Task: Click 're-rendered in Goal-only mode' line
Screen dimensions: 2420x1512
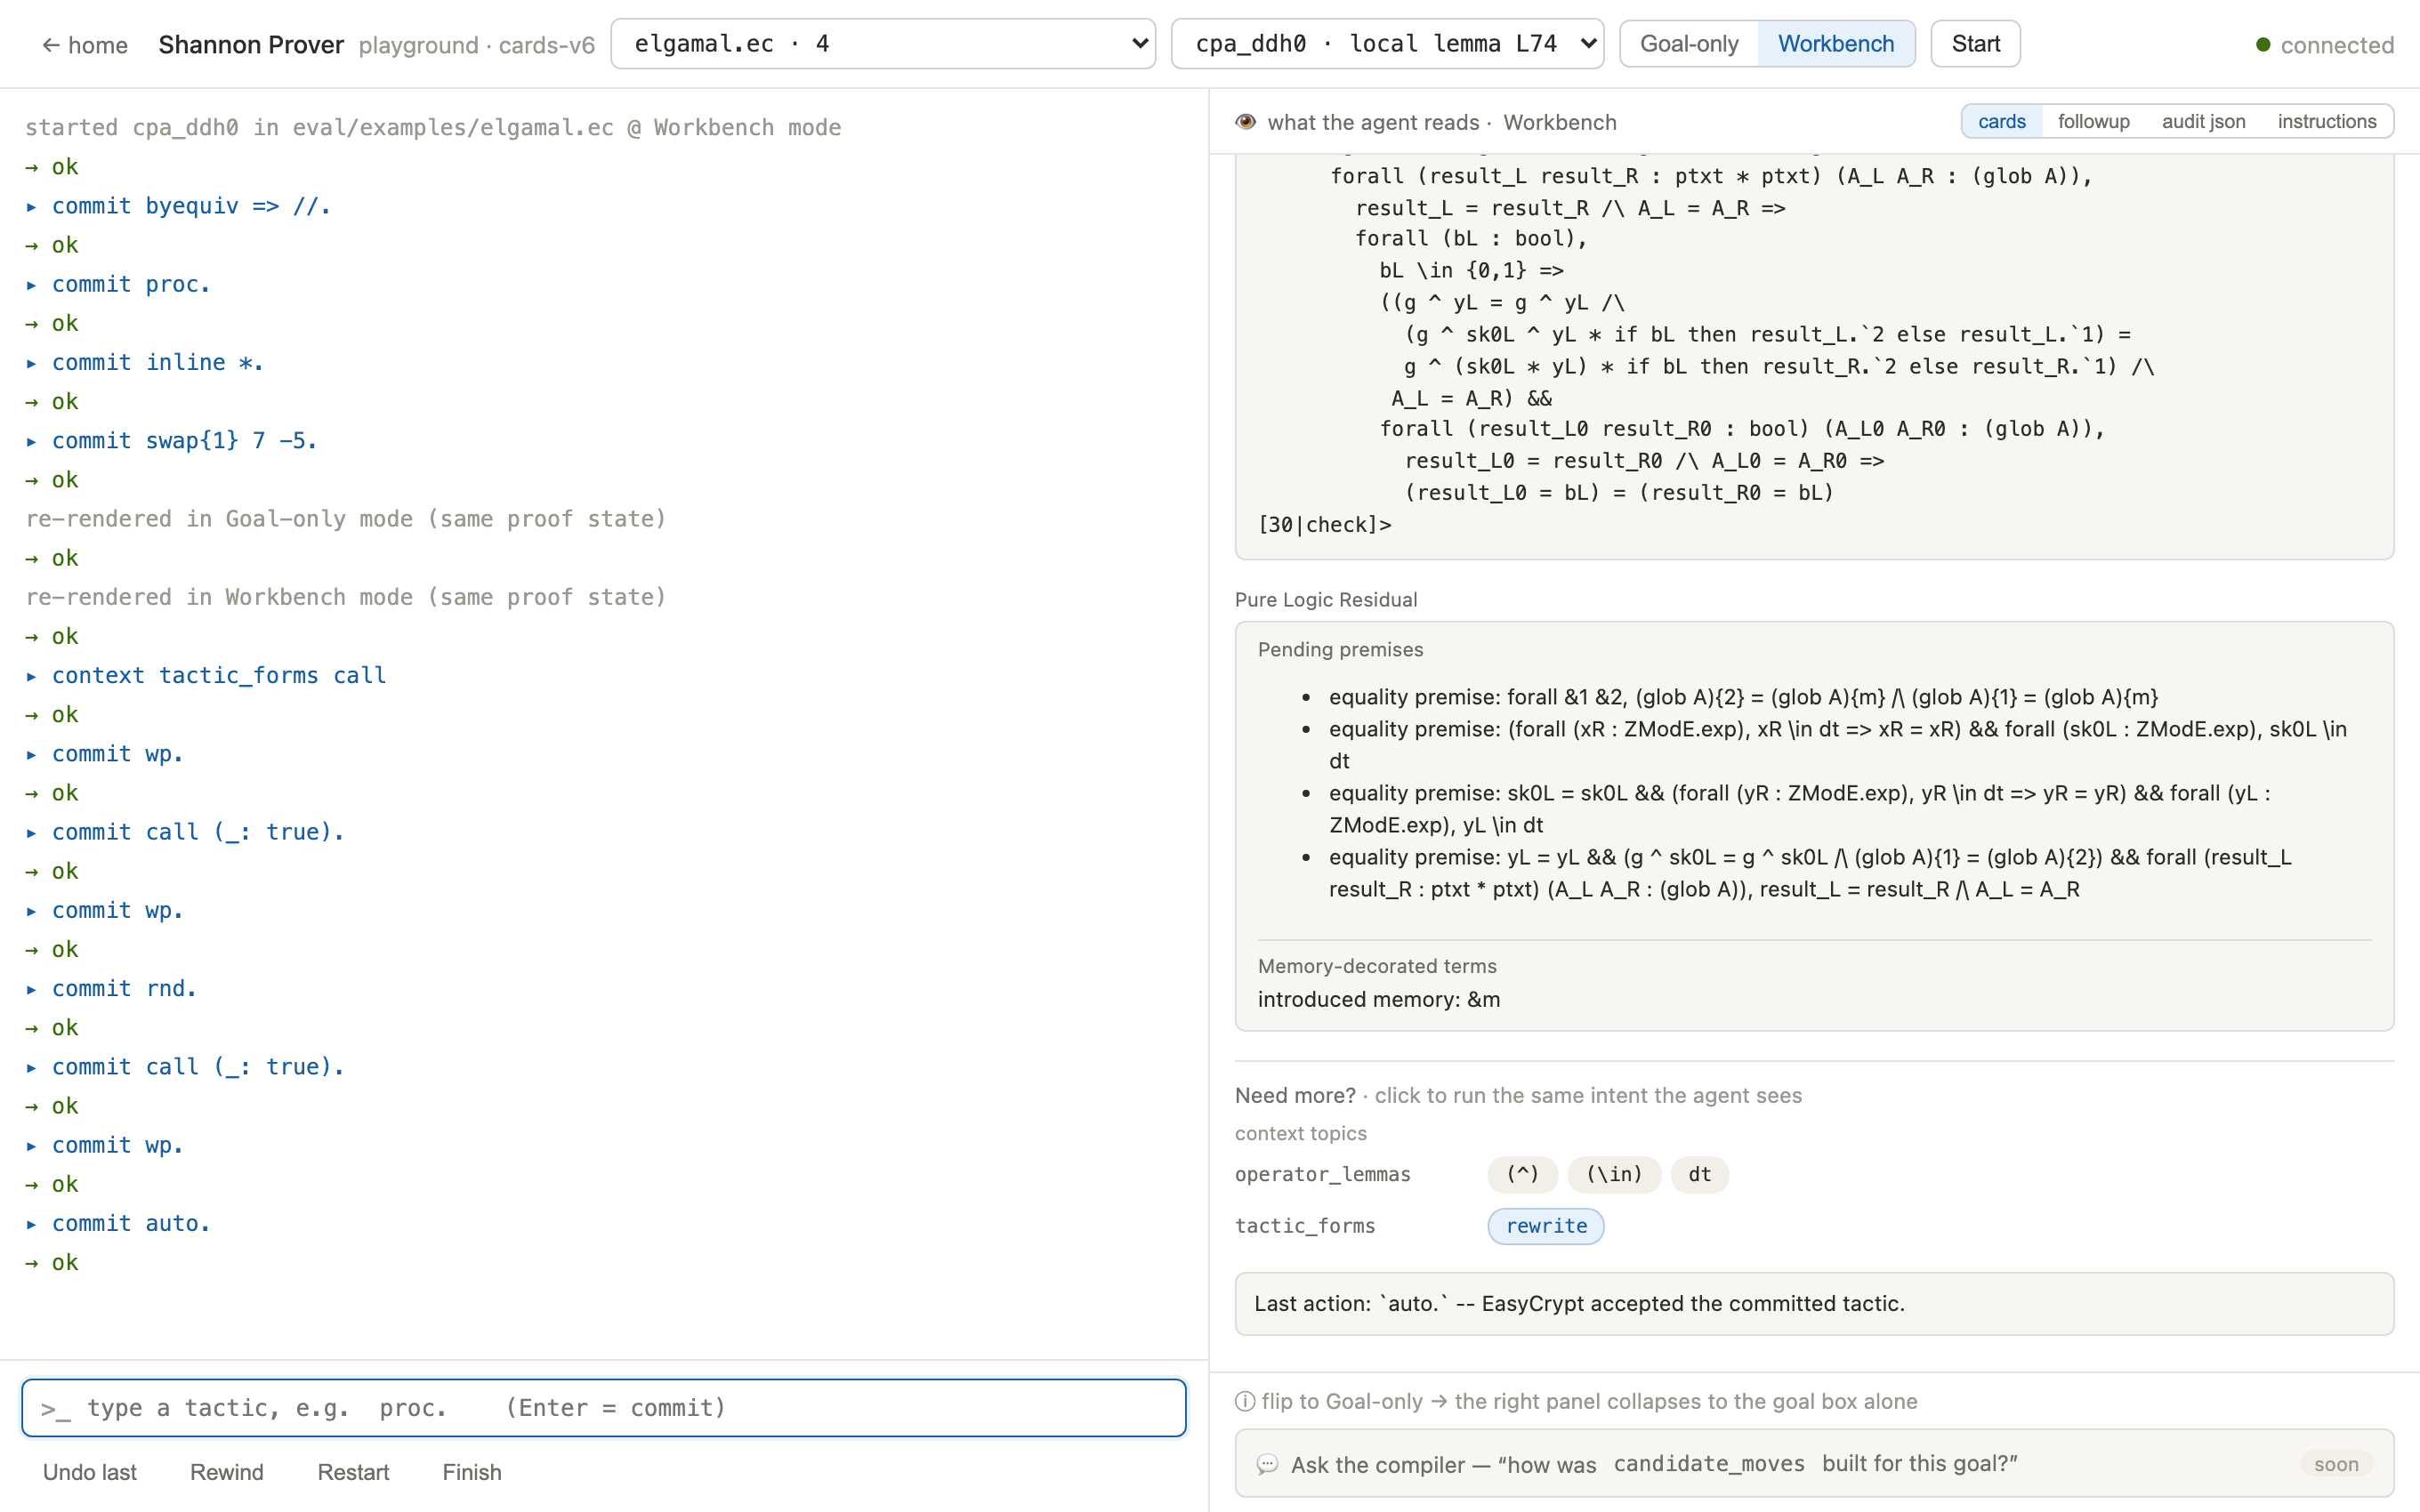Action: tap(346, 519)
